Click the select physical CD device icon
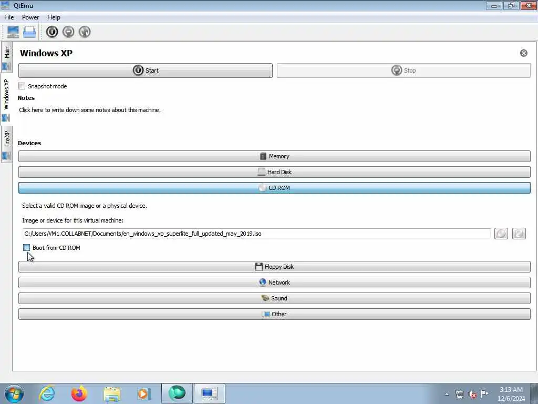Viewport: 538px width, 404px height. pyautogui.click(x=519, y=234)
